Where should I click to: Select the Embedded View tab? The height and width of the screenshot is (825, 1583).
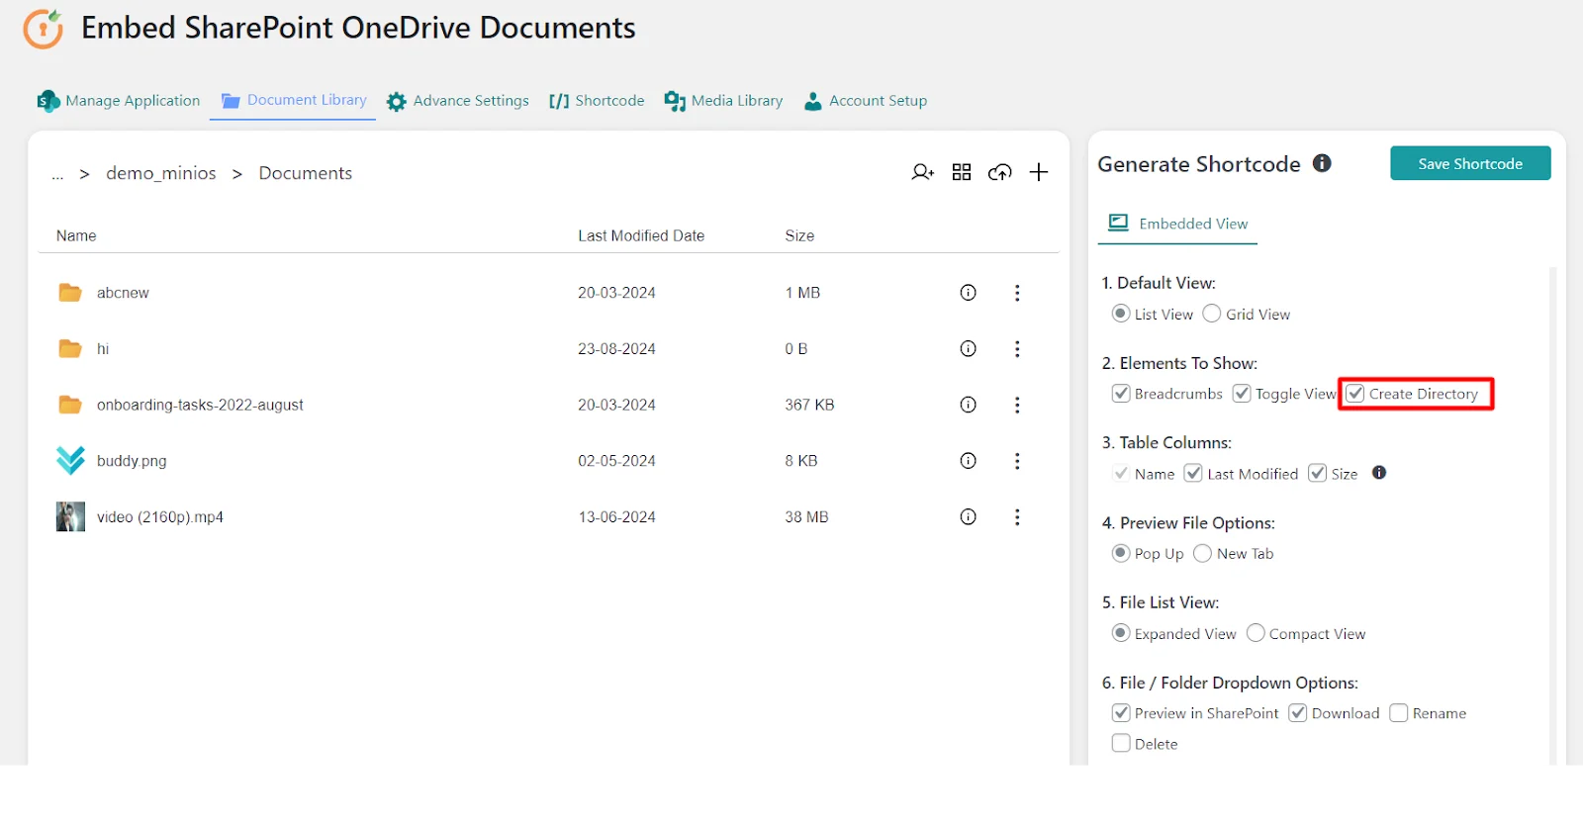(x=1177, y=224)
